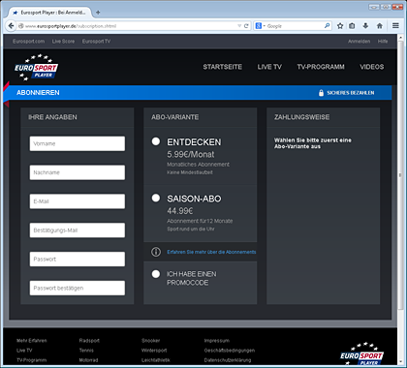The height and width of the screenshot is (368, 407).
Task: Open the Firefox hamburger menu
Action: coord(395,26)
